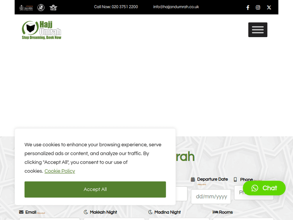This screenshot has width=293, height=220.
Task: Click the bed icon beside Rooms
Action: 215,212
